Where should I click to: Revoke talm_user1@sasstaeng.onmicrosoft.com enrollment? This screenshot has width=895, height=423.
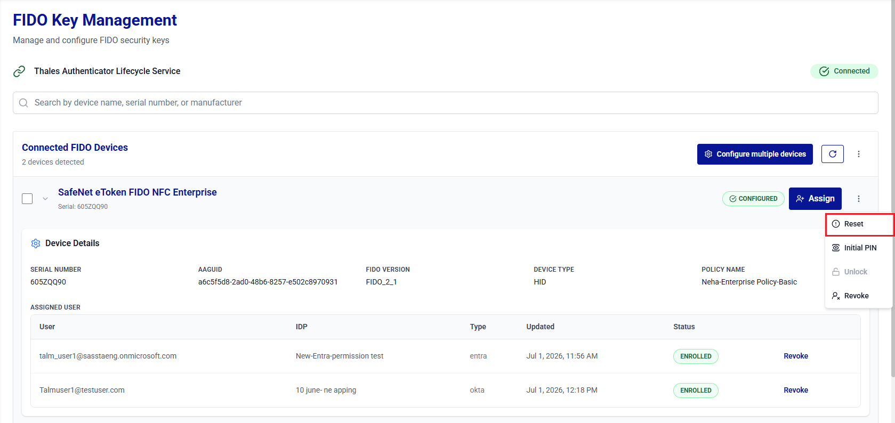point(796,356)
